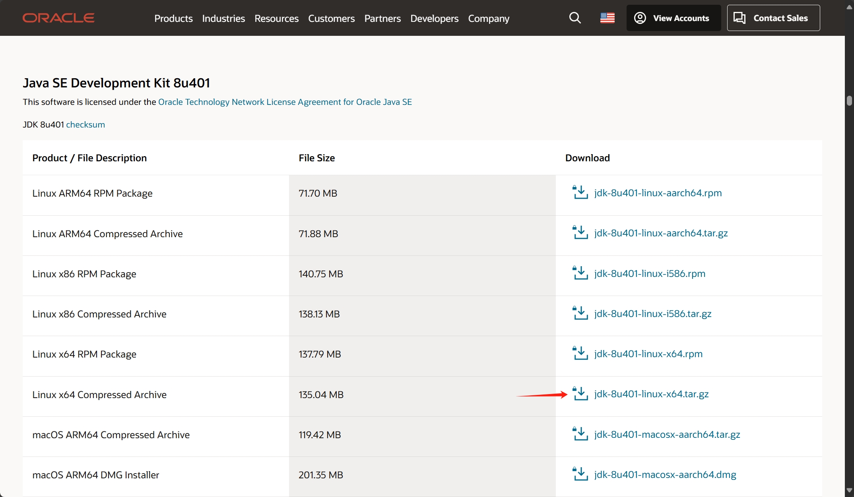Click download icon for macOS ARM64 DMG Installer
Screen dimensions: 854x497
pyautogui.click(x=580, y=474)
